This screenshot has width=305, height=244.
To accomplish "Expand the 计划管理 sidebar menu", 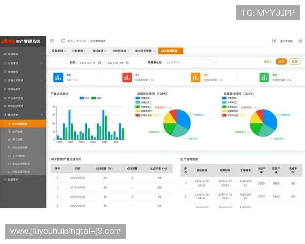I will tap(23, 63).
